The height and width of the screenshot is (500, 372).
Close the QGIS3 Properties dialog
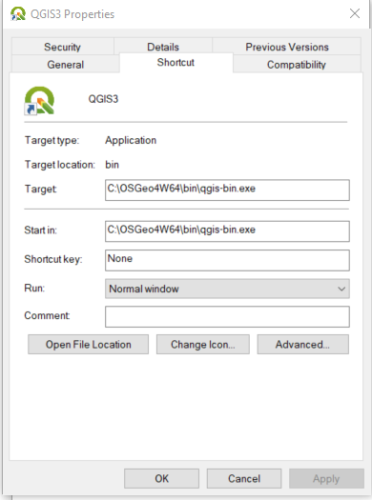[x=355, y=13]
